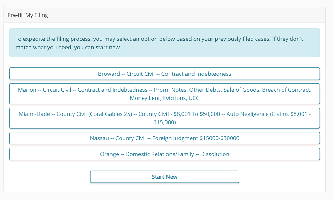
Task: Select Broward Circuit Civil pre-fill option
Action: 165,74
